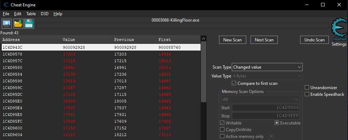Open the Scan Type dropdown showing Changed value
This screenshot has height=140, width=348.
pyautogui.click(x=267, y=67)
